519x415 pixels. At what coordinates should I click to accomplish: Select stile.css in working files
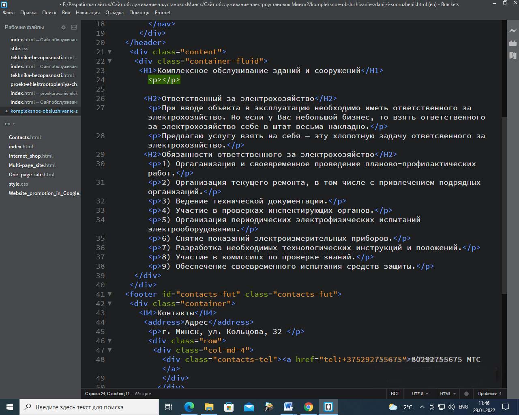click(x=19, y=49)
